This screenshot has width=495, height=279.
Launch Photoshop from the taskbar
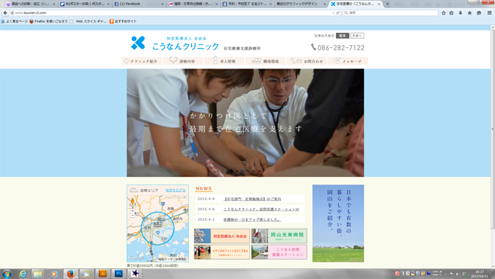(x=119, y=274)
